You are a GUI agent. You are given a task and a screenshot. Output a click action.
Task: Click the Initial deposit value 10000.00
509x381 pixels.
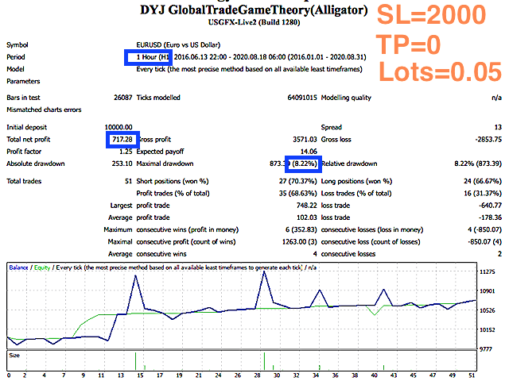coord(119,127)
